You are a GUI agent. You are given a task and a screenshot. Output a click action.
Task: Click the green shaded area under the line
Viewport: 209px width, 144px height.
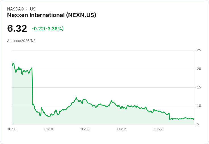pos(85,116)
